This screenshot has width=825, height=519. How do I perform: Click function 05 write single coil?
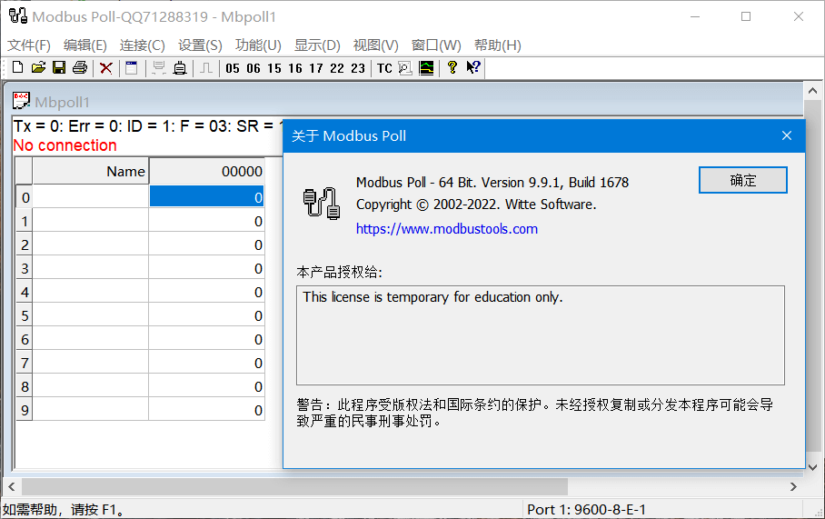(x=232, y=68)
